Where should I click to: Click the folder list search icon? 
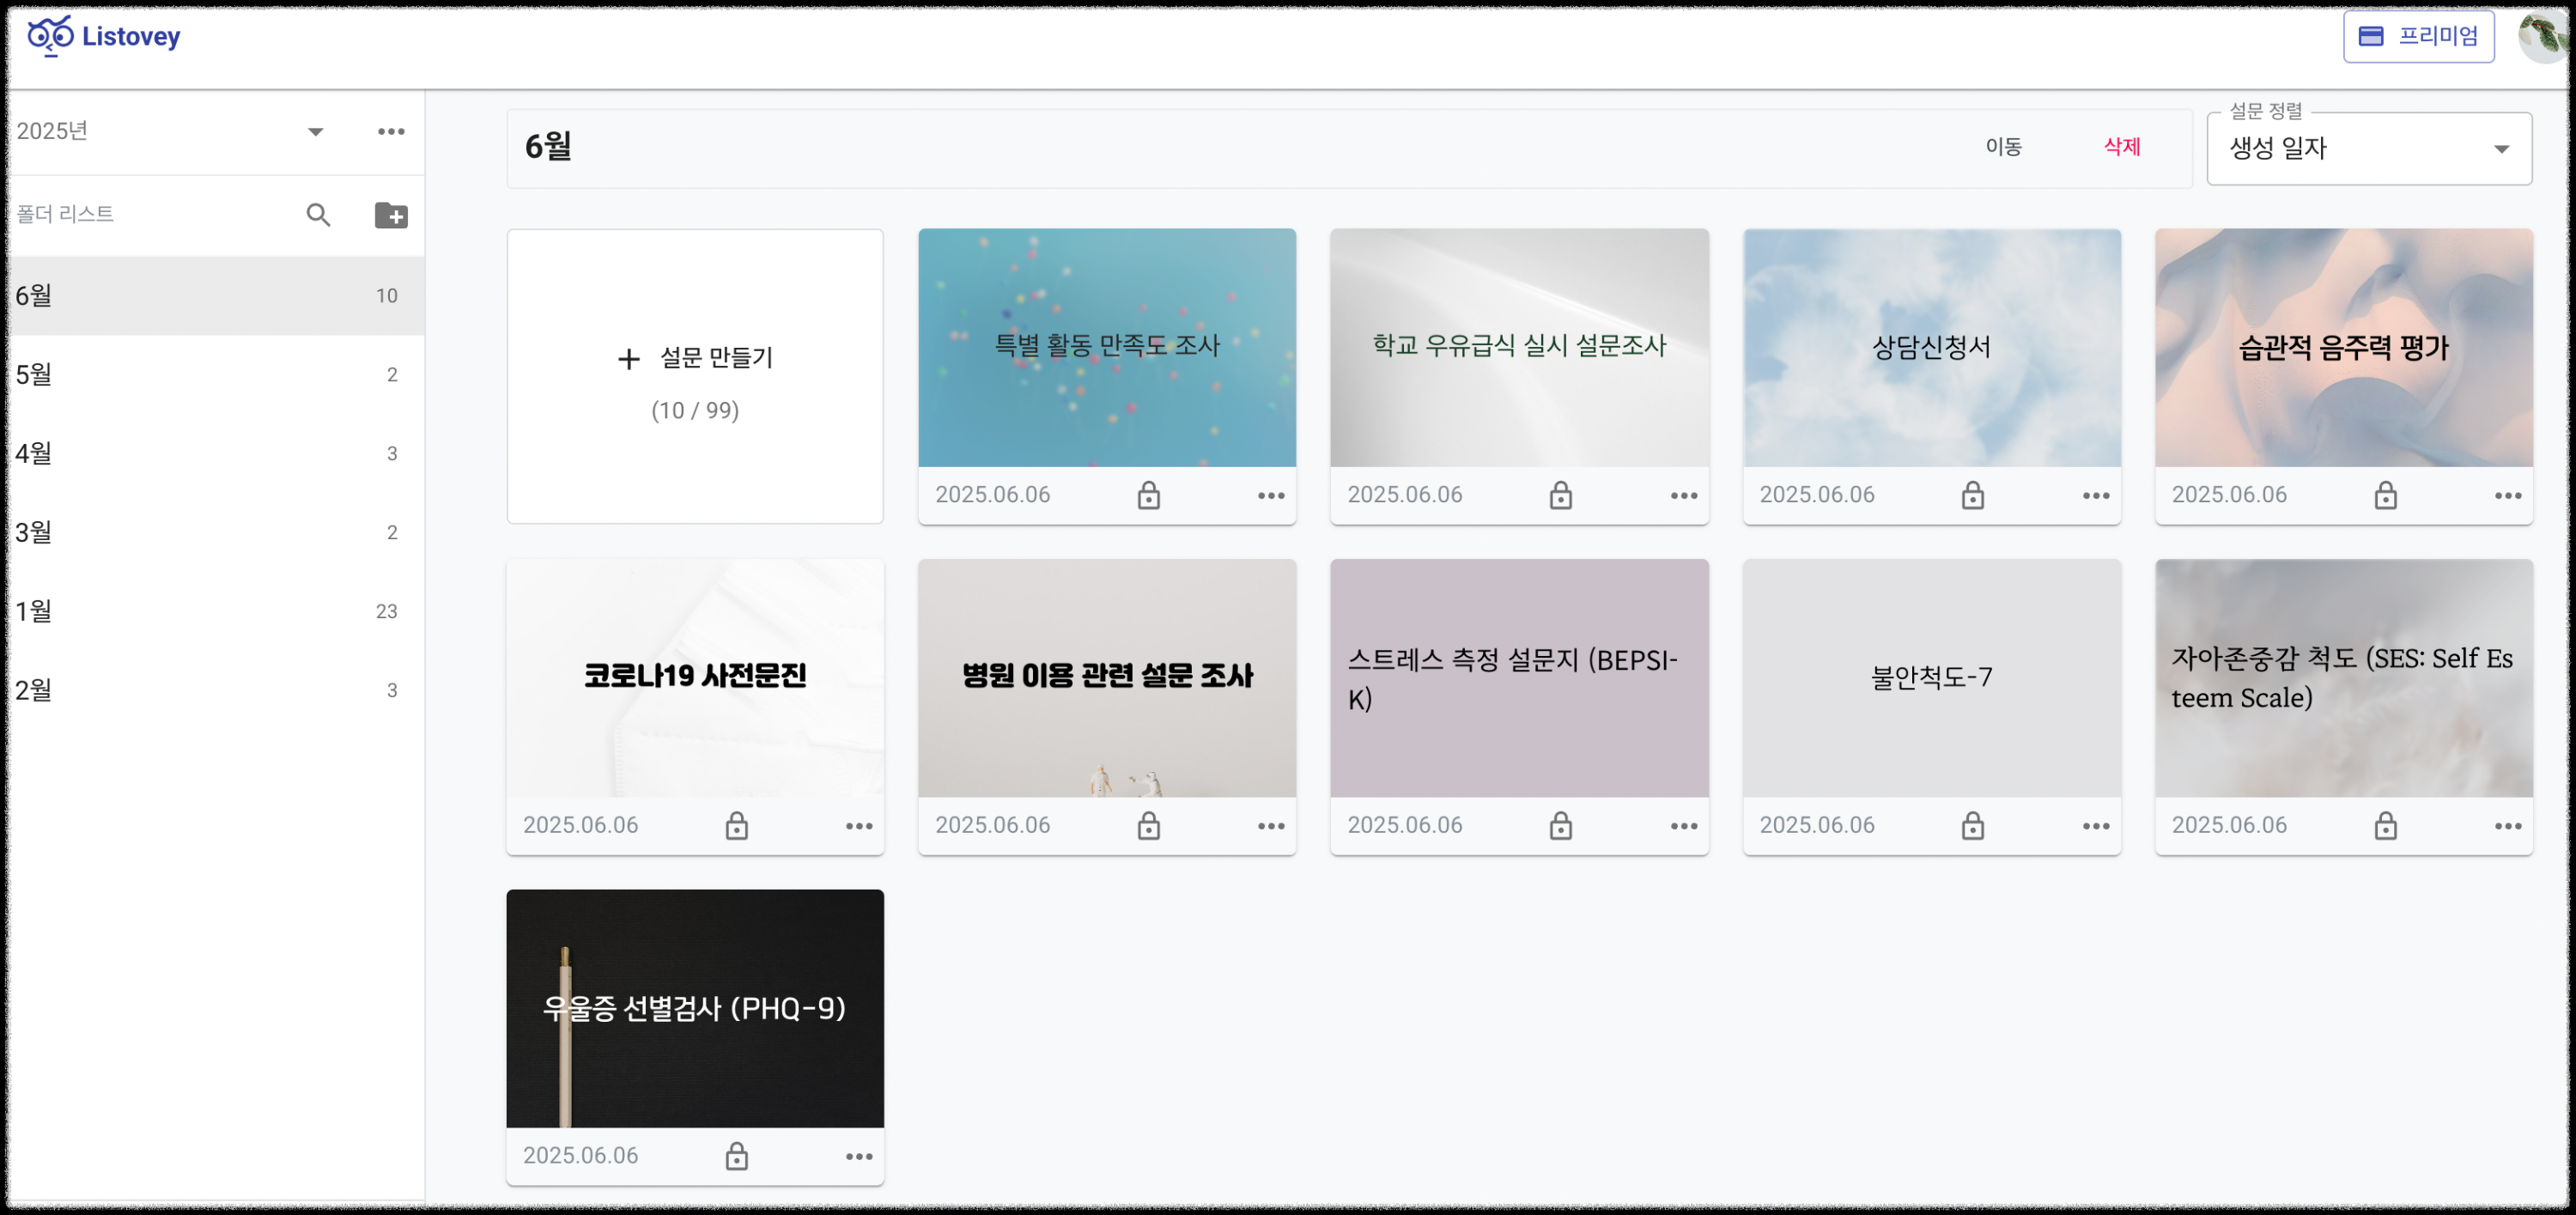click(x=318, y=214)
